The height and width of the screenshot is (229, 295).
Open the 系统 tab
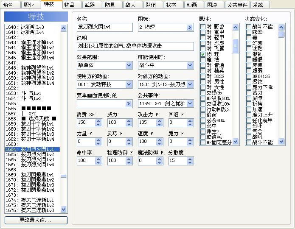point(260,5)
